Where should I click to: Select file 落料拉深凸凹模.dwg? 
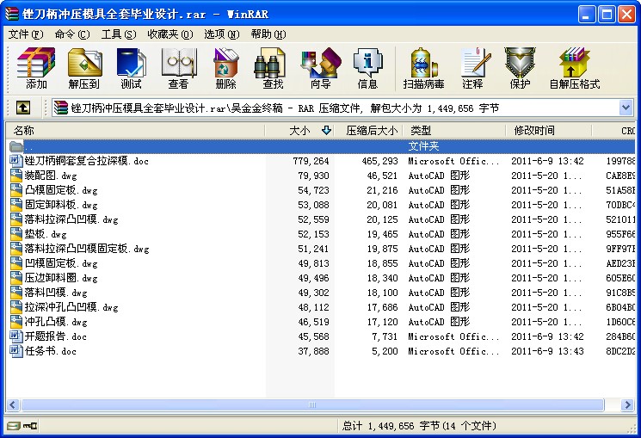pos(71,219)
